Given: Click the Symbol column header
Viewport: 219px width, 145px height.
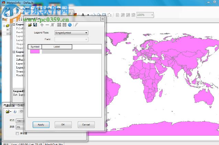Looking at the screenshot, I should [35, 47].
